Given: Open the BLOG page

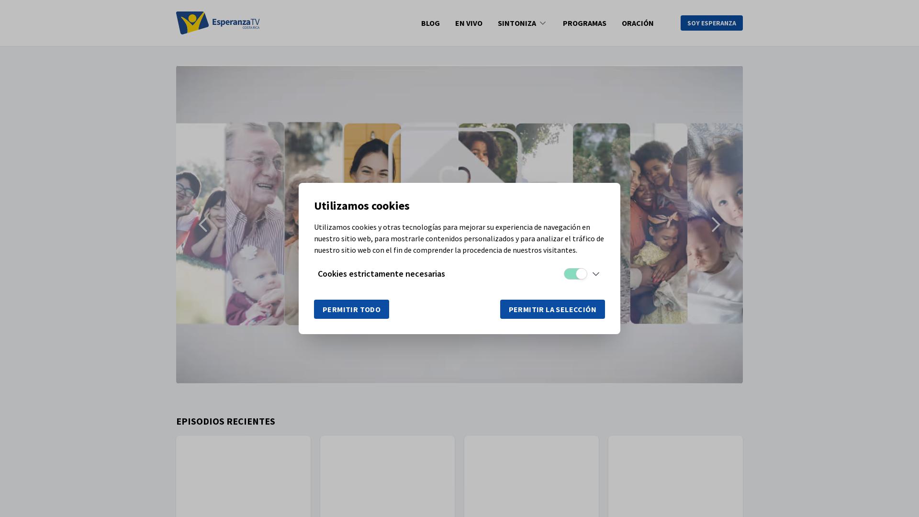Looking at the screenshot, I should [x=430, y=23].
